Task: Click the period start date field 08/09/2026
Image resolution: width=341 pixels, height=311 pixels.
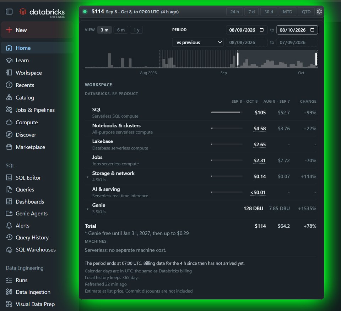Action: click(247, 30)
